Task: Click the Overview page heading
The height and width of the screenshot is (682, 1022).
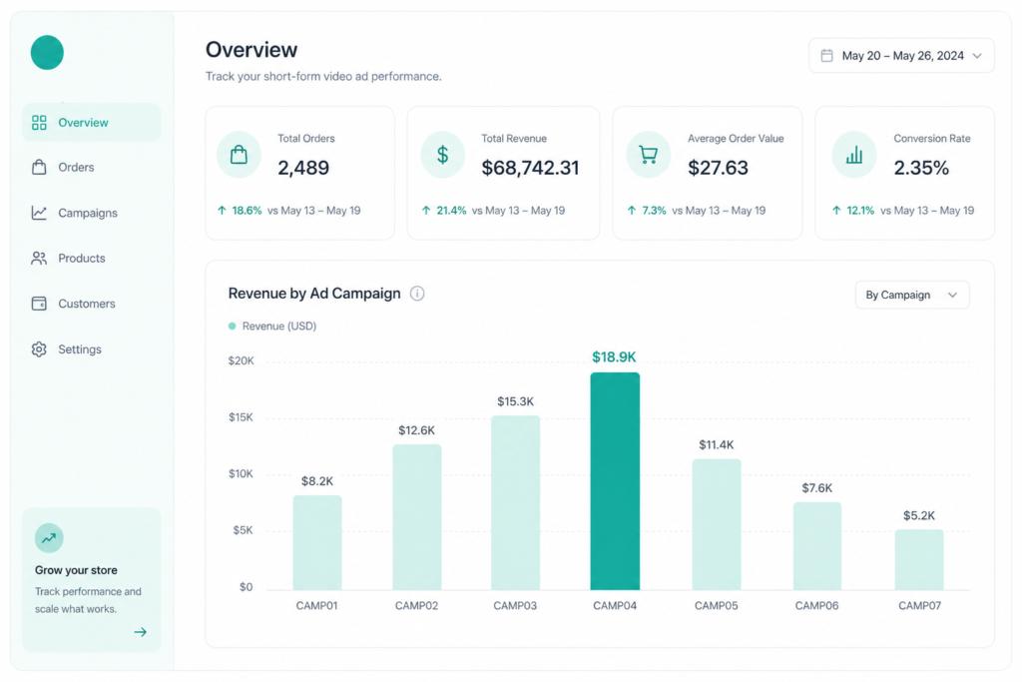Action: coord(252,50)
